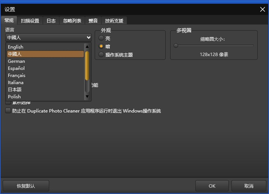Click the 恢复默认 button
The image size is (269, 194).
tap(26, 186)
